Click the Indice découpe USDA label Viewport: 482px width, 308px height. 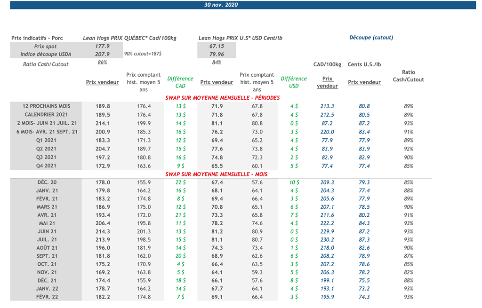46,55
